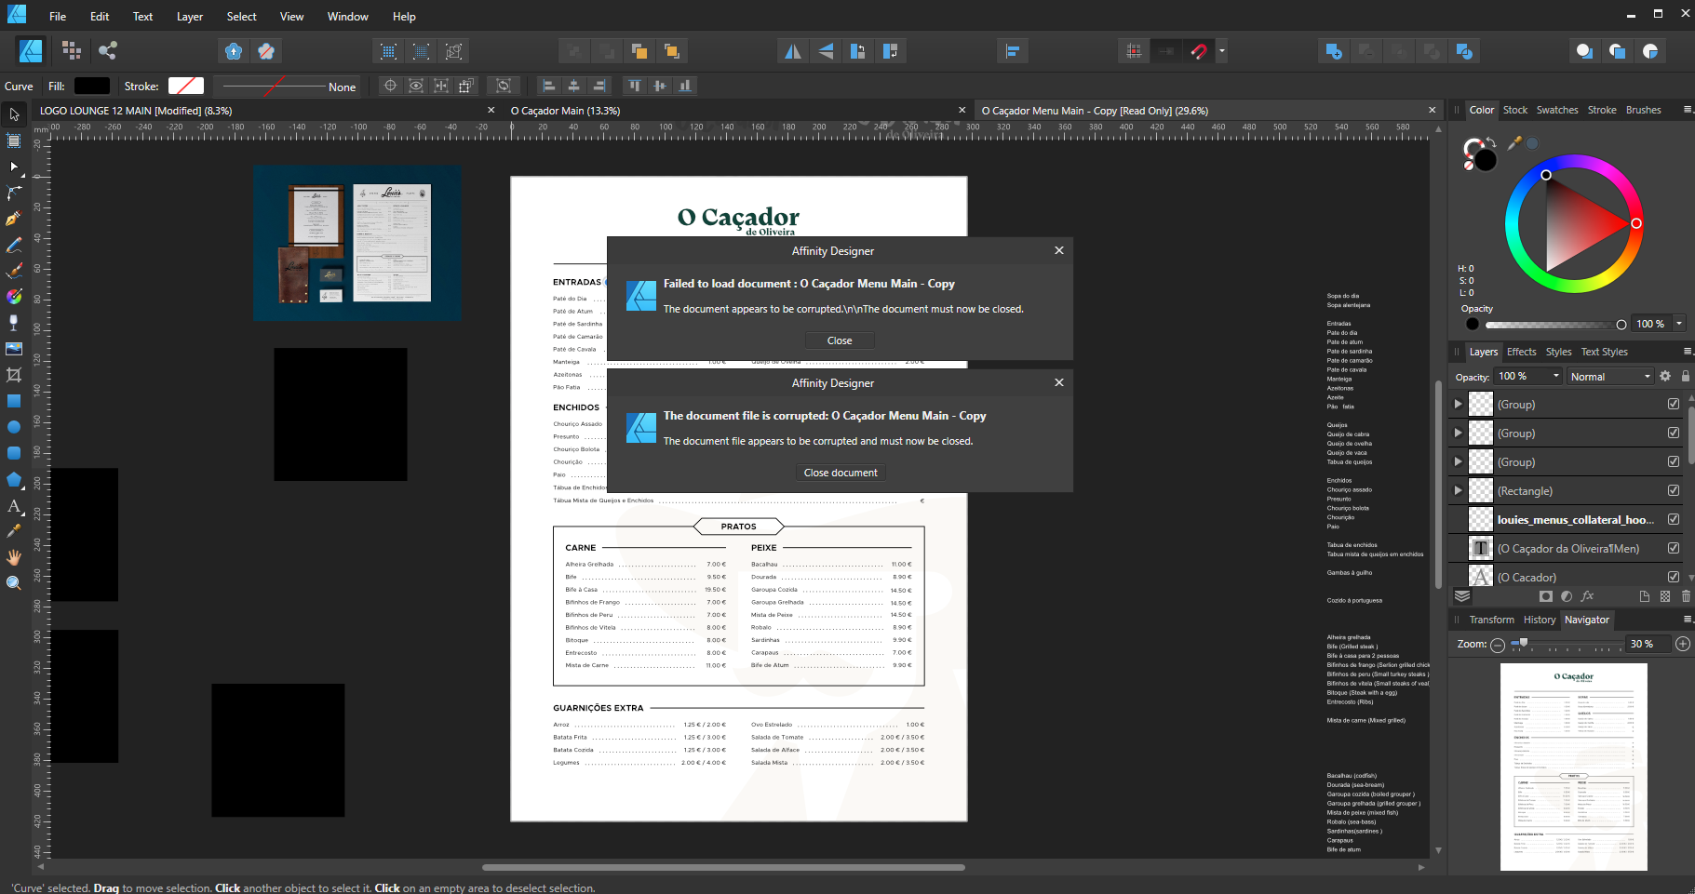Click zoom out minus button in Navigator
The height and width of the screenshot is (894, 1695).
point(1498,645)
